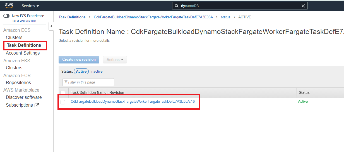This screenshot has height=152, width=344.
Task: Open Account Settings
Action: click(x=23, y=53)
